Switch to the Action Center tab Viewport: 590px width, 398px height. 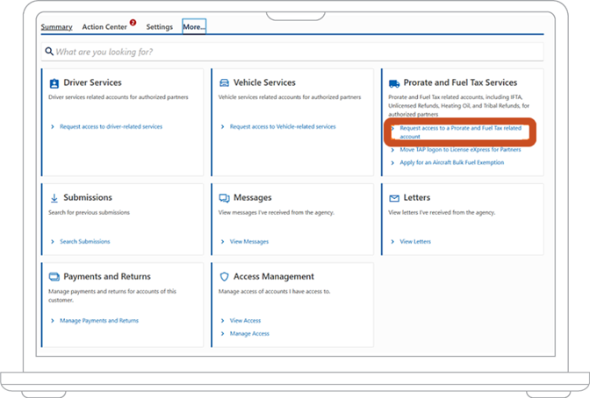pyautogui.click(x=104, y=27)
